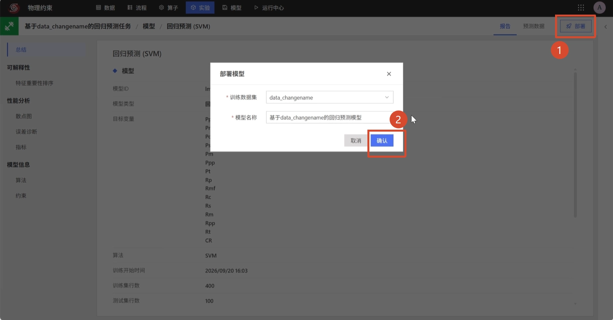Viewport: 613px width, 320px height.
Task: Open the 训练数据集 dropdown
Action: (330, 97)
